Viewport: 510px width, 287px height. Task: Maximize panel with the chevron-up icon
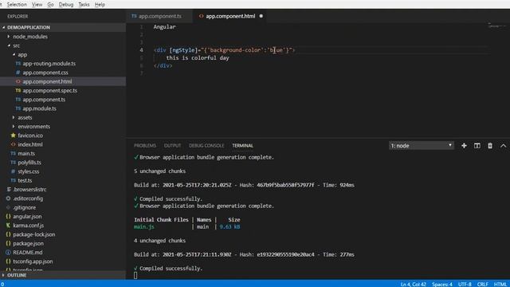503,146
